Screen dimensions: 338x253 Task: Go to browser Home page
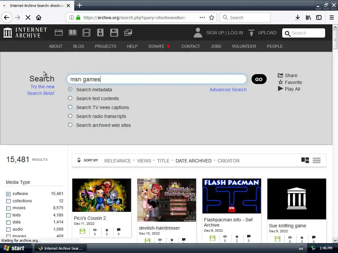39,17
